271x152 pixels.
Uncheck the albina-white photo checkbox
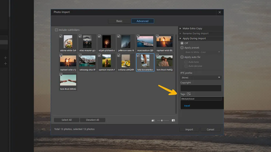point(61,36)
